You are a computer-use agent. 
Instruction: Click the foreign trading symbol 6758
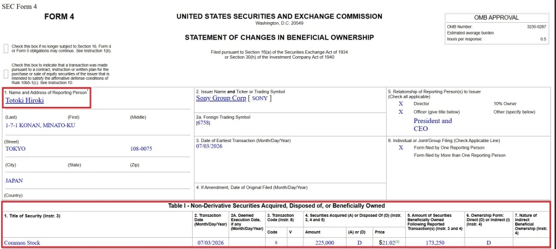pyautogui.click(x=203, y=123)
